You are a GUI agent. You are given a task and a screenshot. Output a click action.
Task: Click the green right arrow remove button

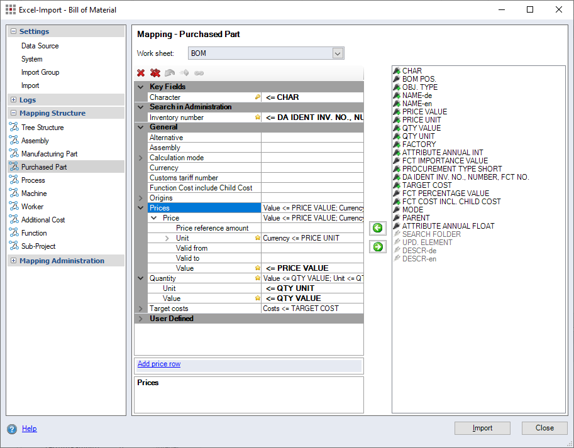coord(377,247)
